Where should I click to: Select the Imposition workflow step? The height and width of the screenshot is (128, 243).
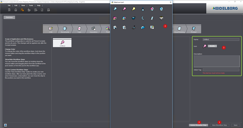(x=94, y=29)
